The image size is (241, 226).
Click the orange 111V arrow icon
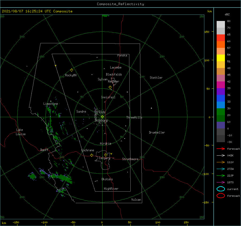tap(221, 162)
